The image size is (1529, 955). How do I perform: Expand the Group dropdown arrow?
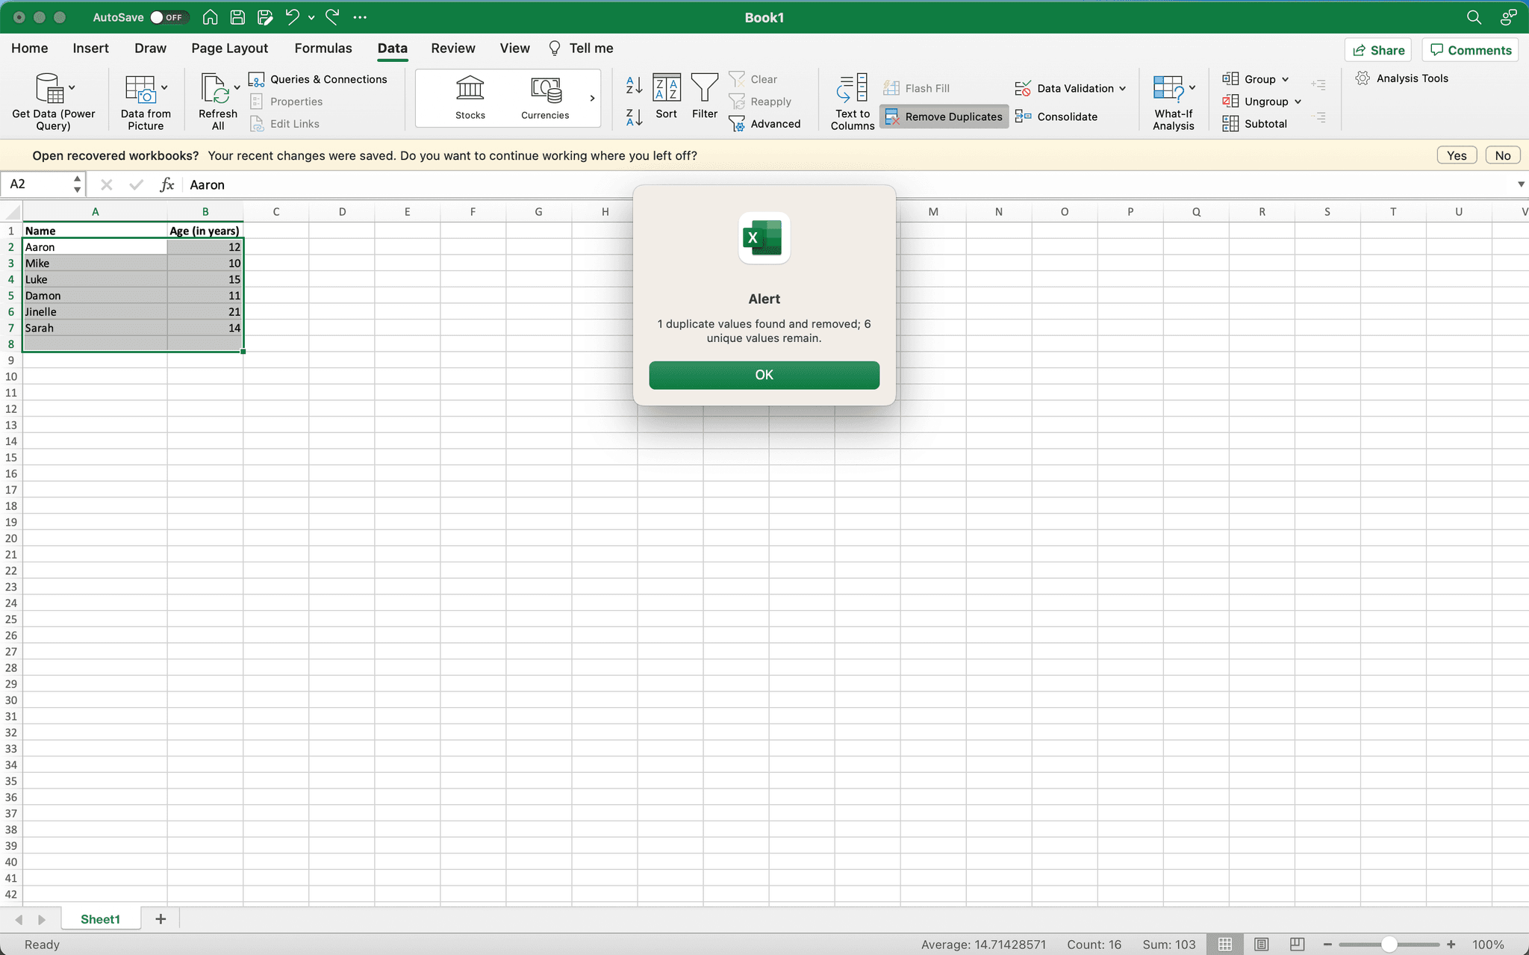(1286, 79)
